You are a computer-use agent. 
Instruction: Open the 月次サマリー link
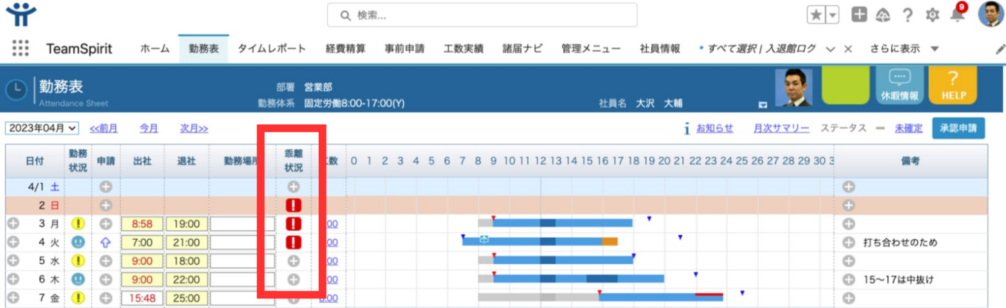pyautogui.click(x=781, y=128)
